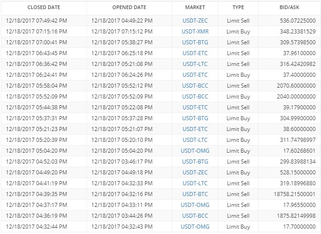Screen dimensions: 321x234
Task: Open USDT-LTC link priced 316.42420982
Action: point(195,64)
